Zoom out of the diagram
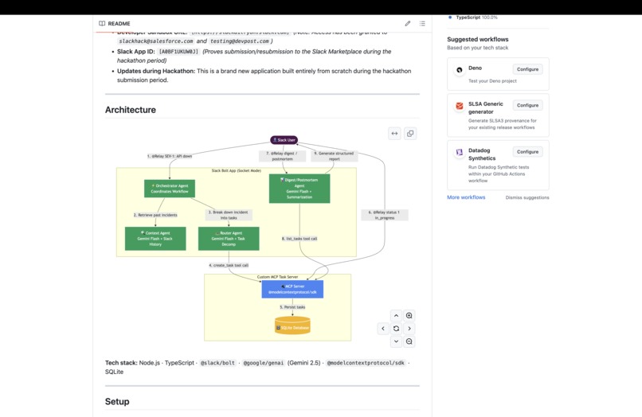 pos(409,341)
